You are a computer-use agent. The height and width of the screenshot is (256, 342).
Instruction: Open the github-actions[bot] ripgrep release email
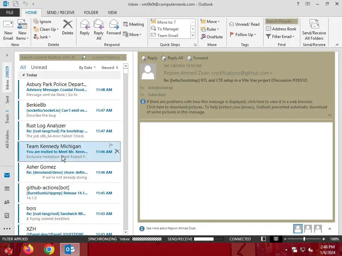tap(69, 193)
